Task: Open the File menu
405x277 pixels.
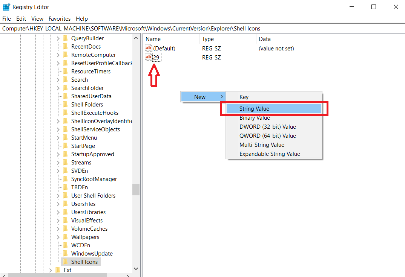Action: point(6,19)
